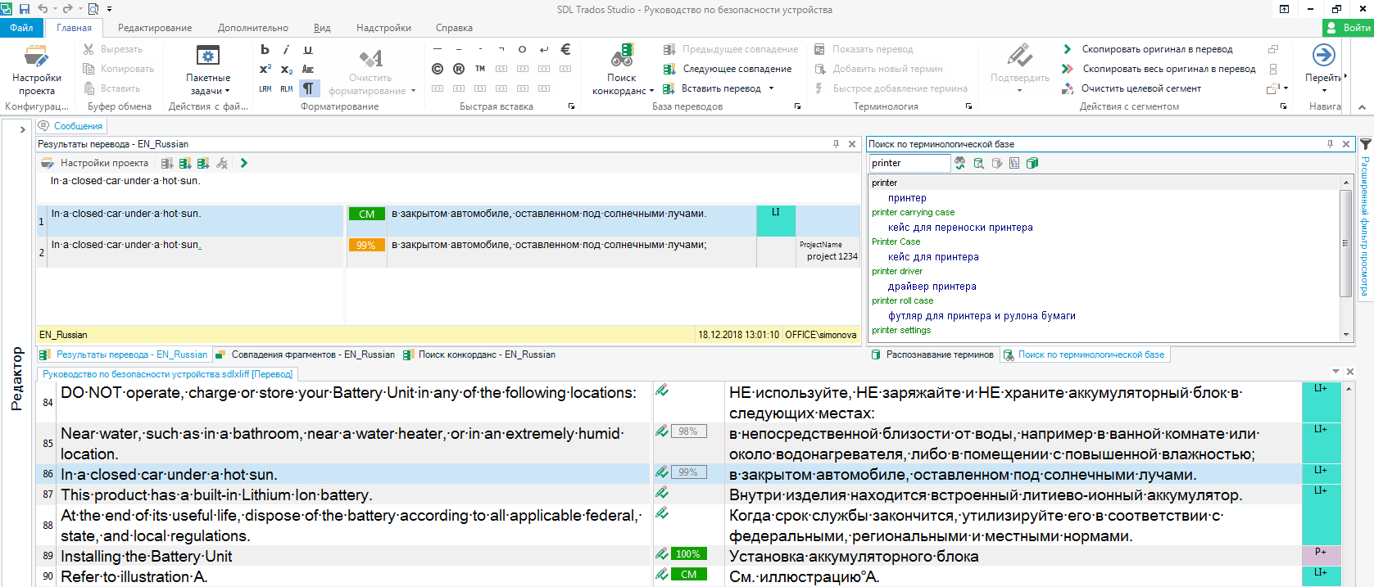The width and height of the screenshot is (1374, 587).
Task: Open the Справка ribbon tab
Action: (454, 28)
